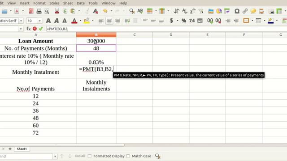Click the Delete Decimal Place icon

218,21
